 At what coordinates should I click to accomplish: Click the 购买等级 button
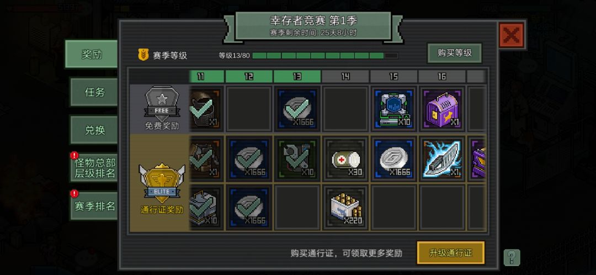point(455,53)
